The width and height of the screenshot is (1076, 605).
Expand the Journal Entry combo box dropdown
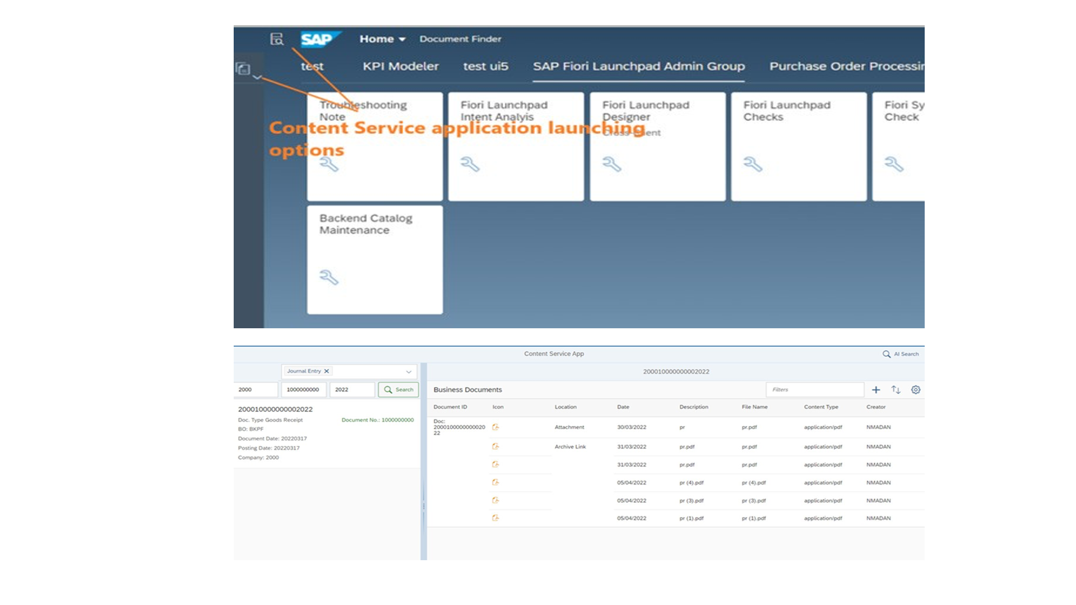coord(409,371)
